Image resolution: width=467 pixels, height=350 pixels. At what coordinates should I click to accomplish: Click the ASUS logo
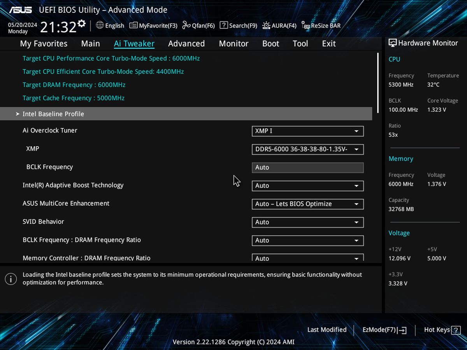coord(21,10)
